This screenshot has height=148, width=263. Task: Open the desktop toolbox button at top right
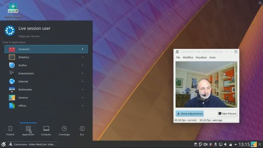[x=260, y=2]
